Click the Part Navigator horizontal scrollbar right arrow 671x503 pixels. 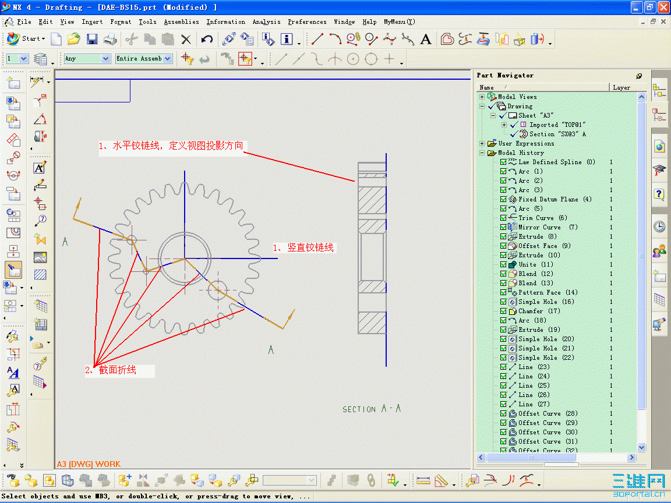[631, 457]
